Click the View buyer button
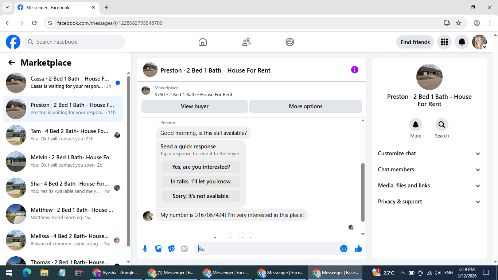498x280 pixels. [x=195, y=106]
